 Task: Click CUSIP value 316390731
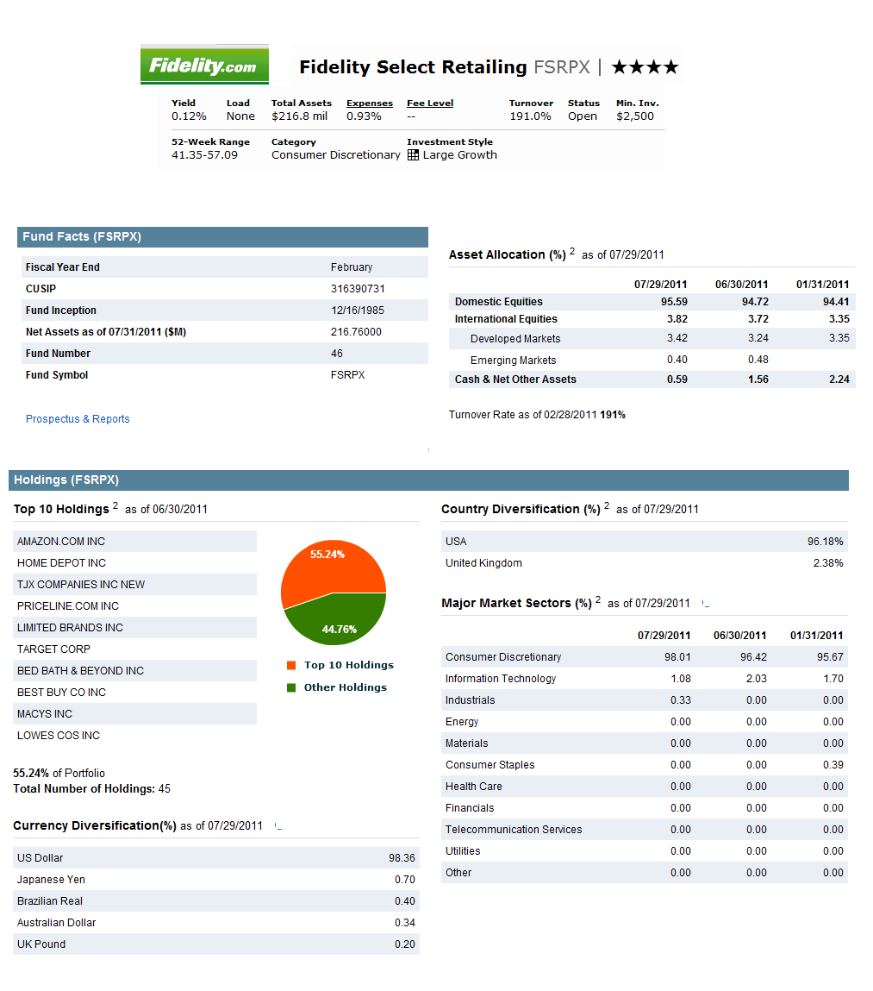pyautogui.click(x=358, y=289)
